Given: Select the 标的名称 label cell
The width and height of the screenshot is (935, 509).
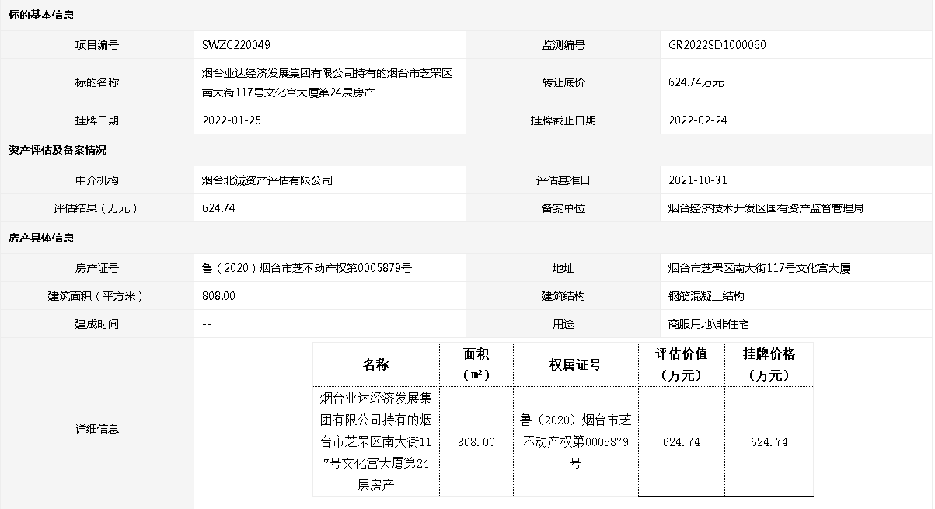Looking at the screenshot, I should coord(97,82).
